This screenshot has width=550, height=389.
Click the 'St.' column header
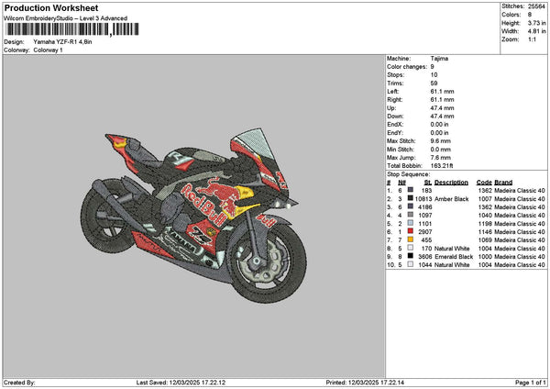pyautogui.click(x=427, y=183)
